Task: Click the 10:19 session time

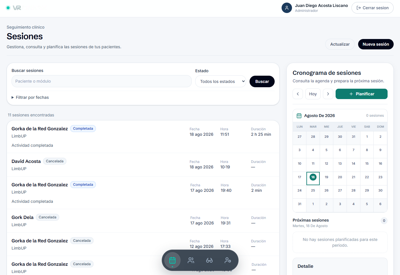Action: click(x=225, y=167)
